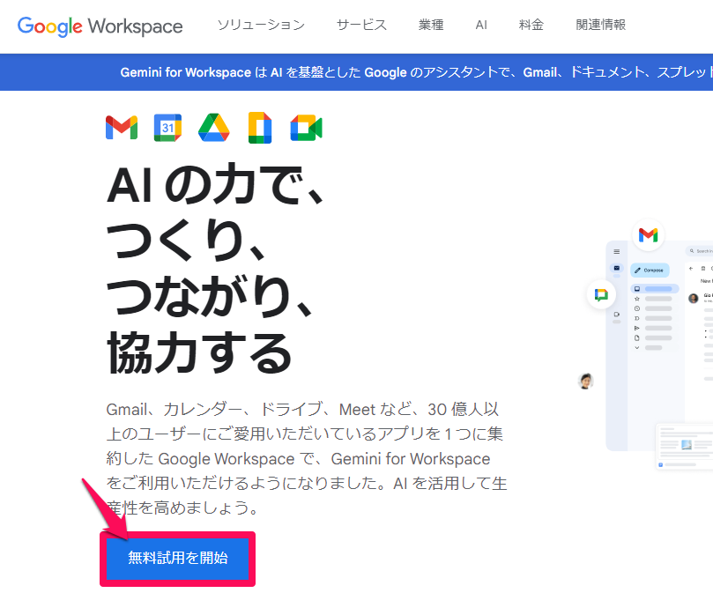The height and width of the screenshot is (593, 713).
Task: Click the Gemini for Workspace banner text
Action: 416,72
